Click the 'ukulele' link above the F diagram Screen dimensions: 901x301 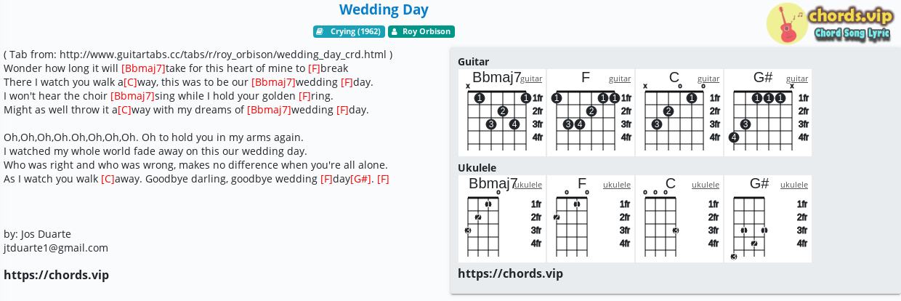617,185
